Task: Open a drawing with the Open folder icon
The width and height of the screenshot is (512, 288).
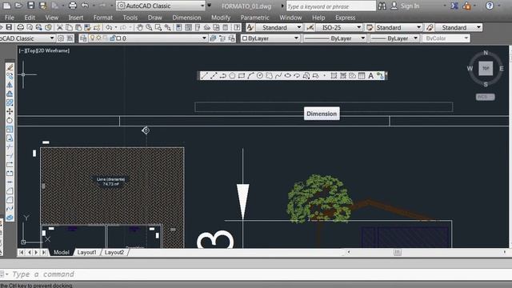Action: [18, 6]
